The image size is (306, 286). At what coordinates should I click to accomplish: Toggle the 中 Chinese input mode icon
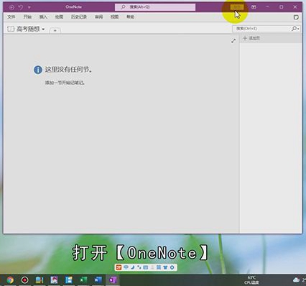click(x=126, y=267)
